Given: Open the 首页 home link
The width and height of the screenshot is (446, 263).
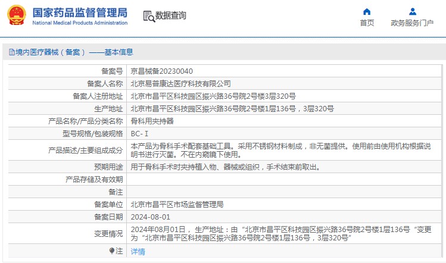Looking at the screenshot, I should (367, 23).
